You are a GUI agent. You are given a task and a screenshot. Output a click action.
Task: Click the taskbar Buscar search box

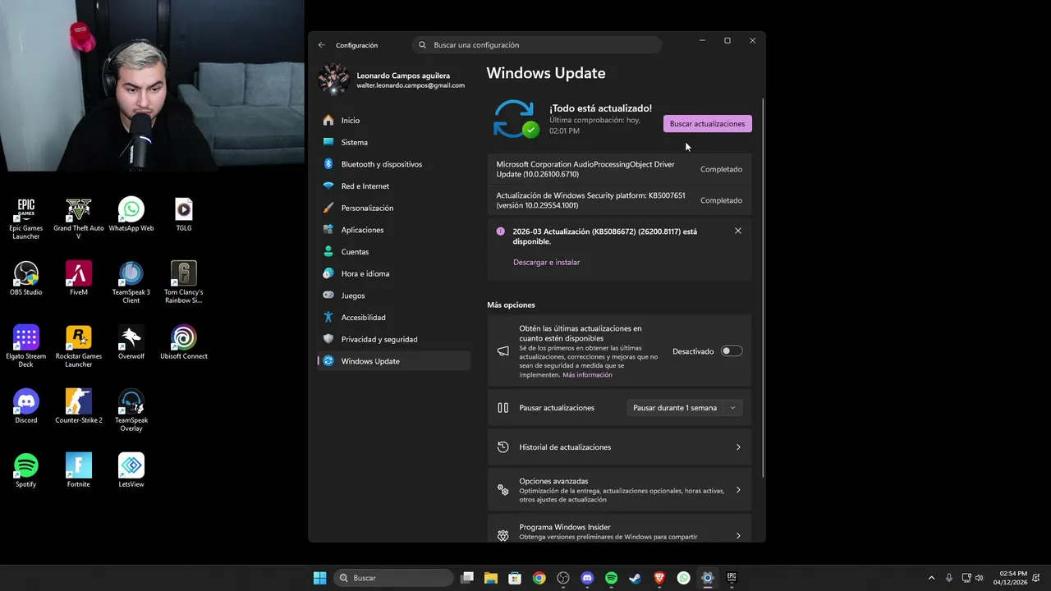coord(394,578)
